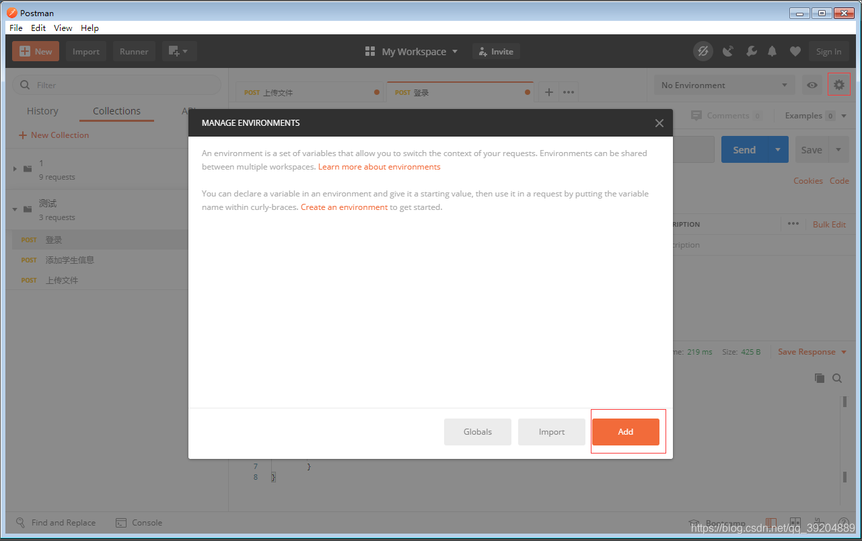Open the Save Response dropdown
The height and width of the screenshot is (541, 862).
812,352
